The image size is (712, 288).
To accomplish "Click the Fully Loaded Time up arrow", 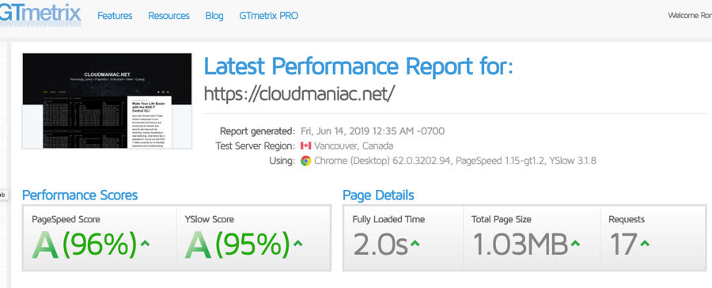I will point(415,243).
